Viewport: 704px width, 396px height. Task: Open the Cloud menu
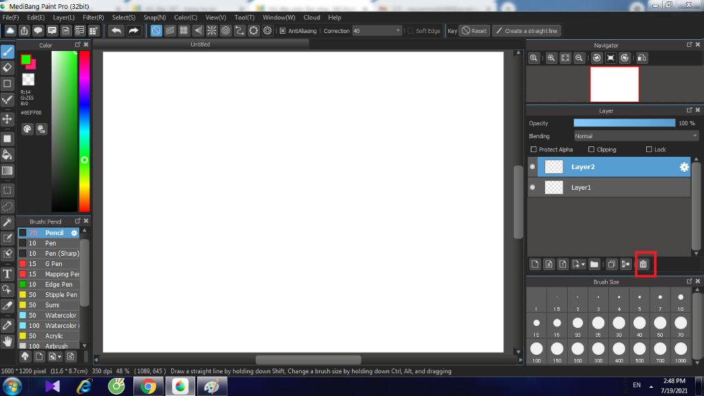click(311, 17)
